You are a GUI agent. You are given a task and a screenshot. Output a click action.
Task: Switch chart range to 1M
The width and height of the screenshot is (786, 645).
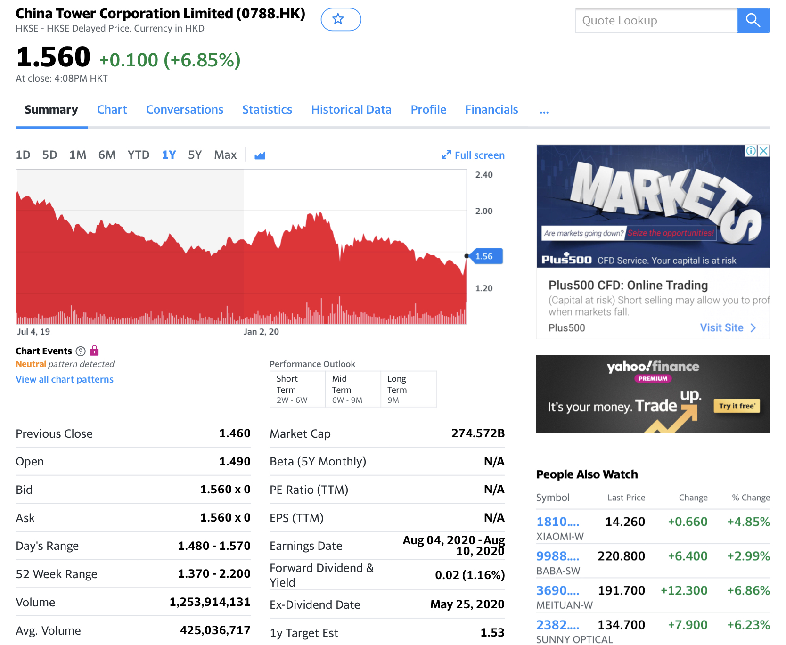78,155
